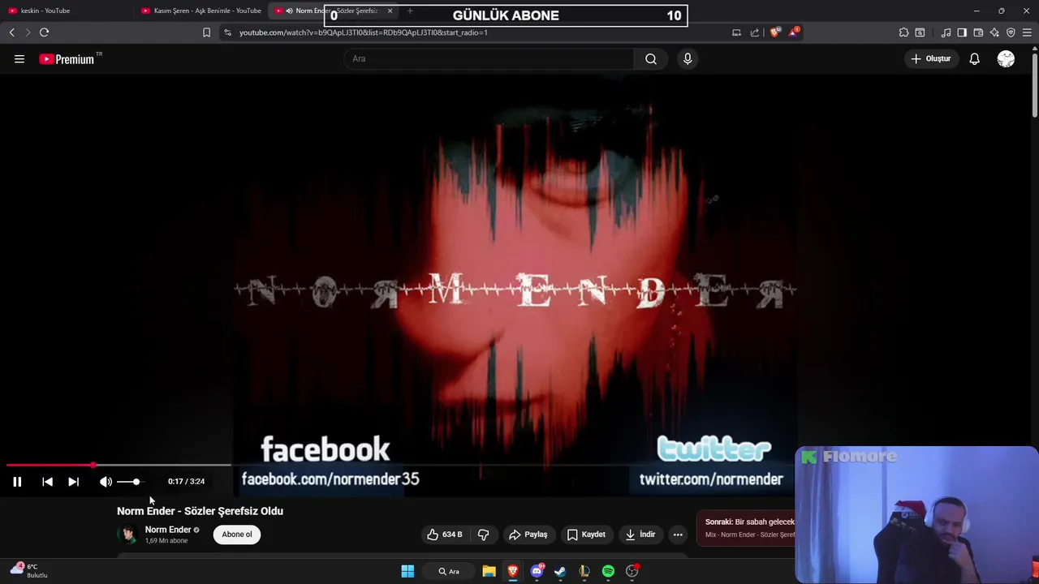Adjust the volume slider handle
The image size is (1039, 584).
pyautogui.click(x=136, y=482)
